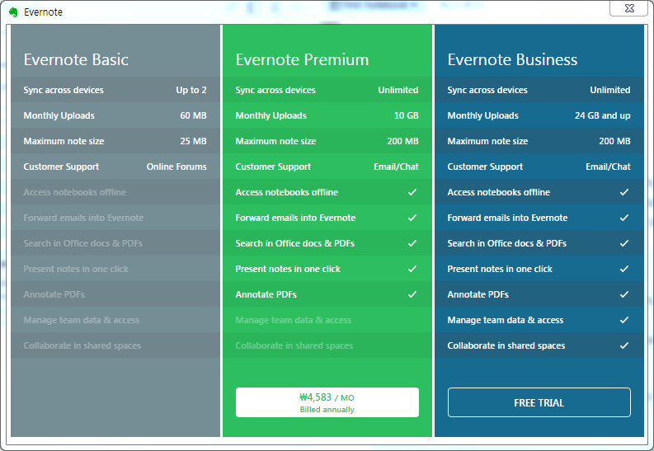Screen dimensions: 654x451
Task: Click Business 'Forward emails into Evernote' label
Action: (x=507, y=218)
